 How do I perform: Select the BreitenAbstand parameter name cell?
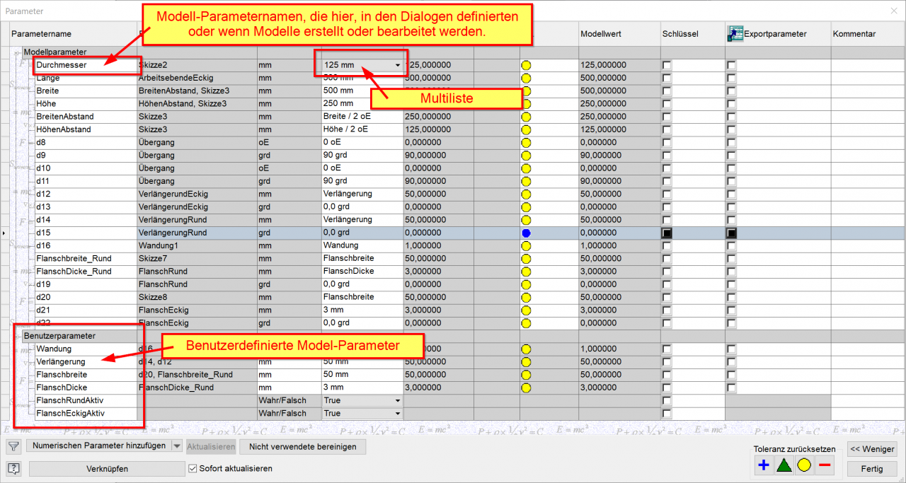point(86,117)
